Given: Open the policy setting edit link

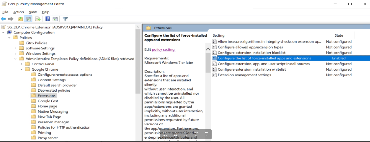Looking at the screenshot, I should pyautogui.click(x=163, y=49).
